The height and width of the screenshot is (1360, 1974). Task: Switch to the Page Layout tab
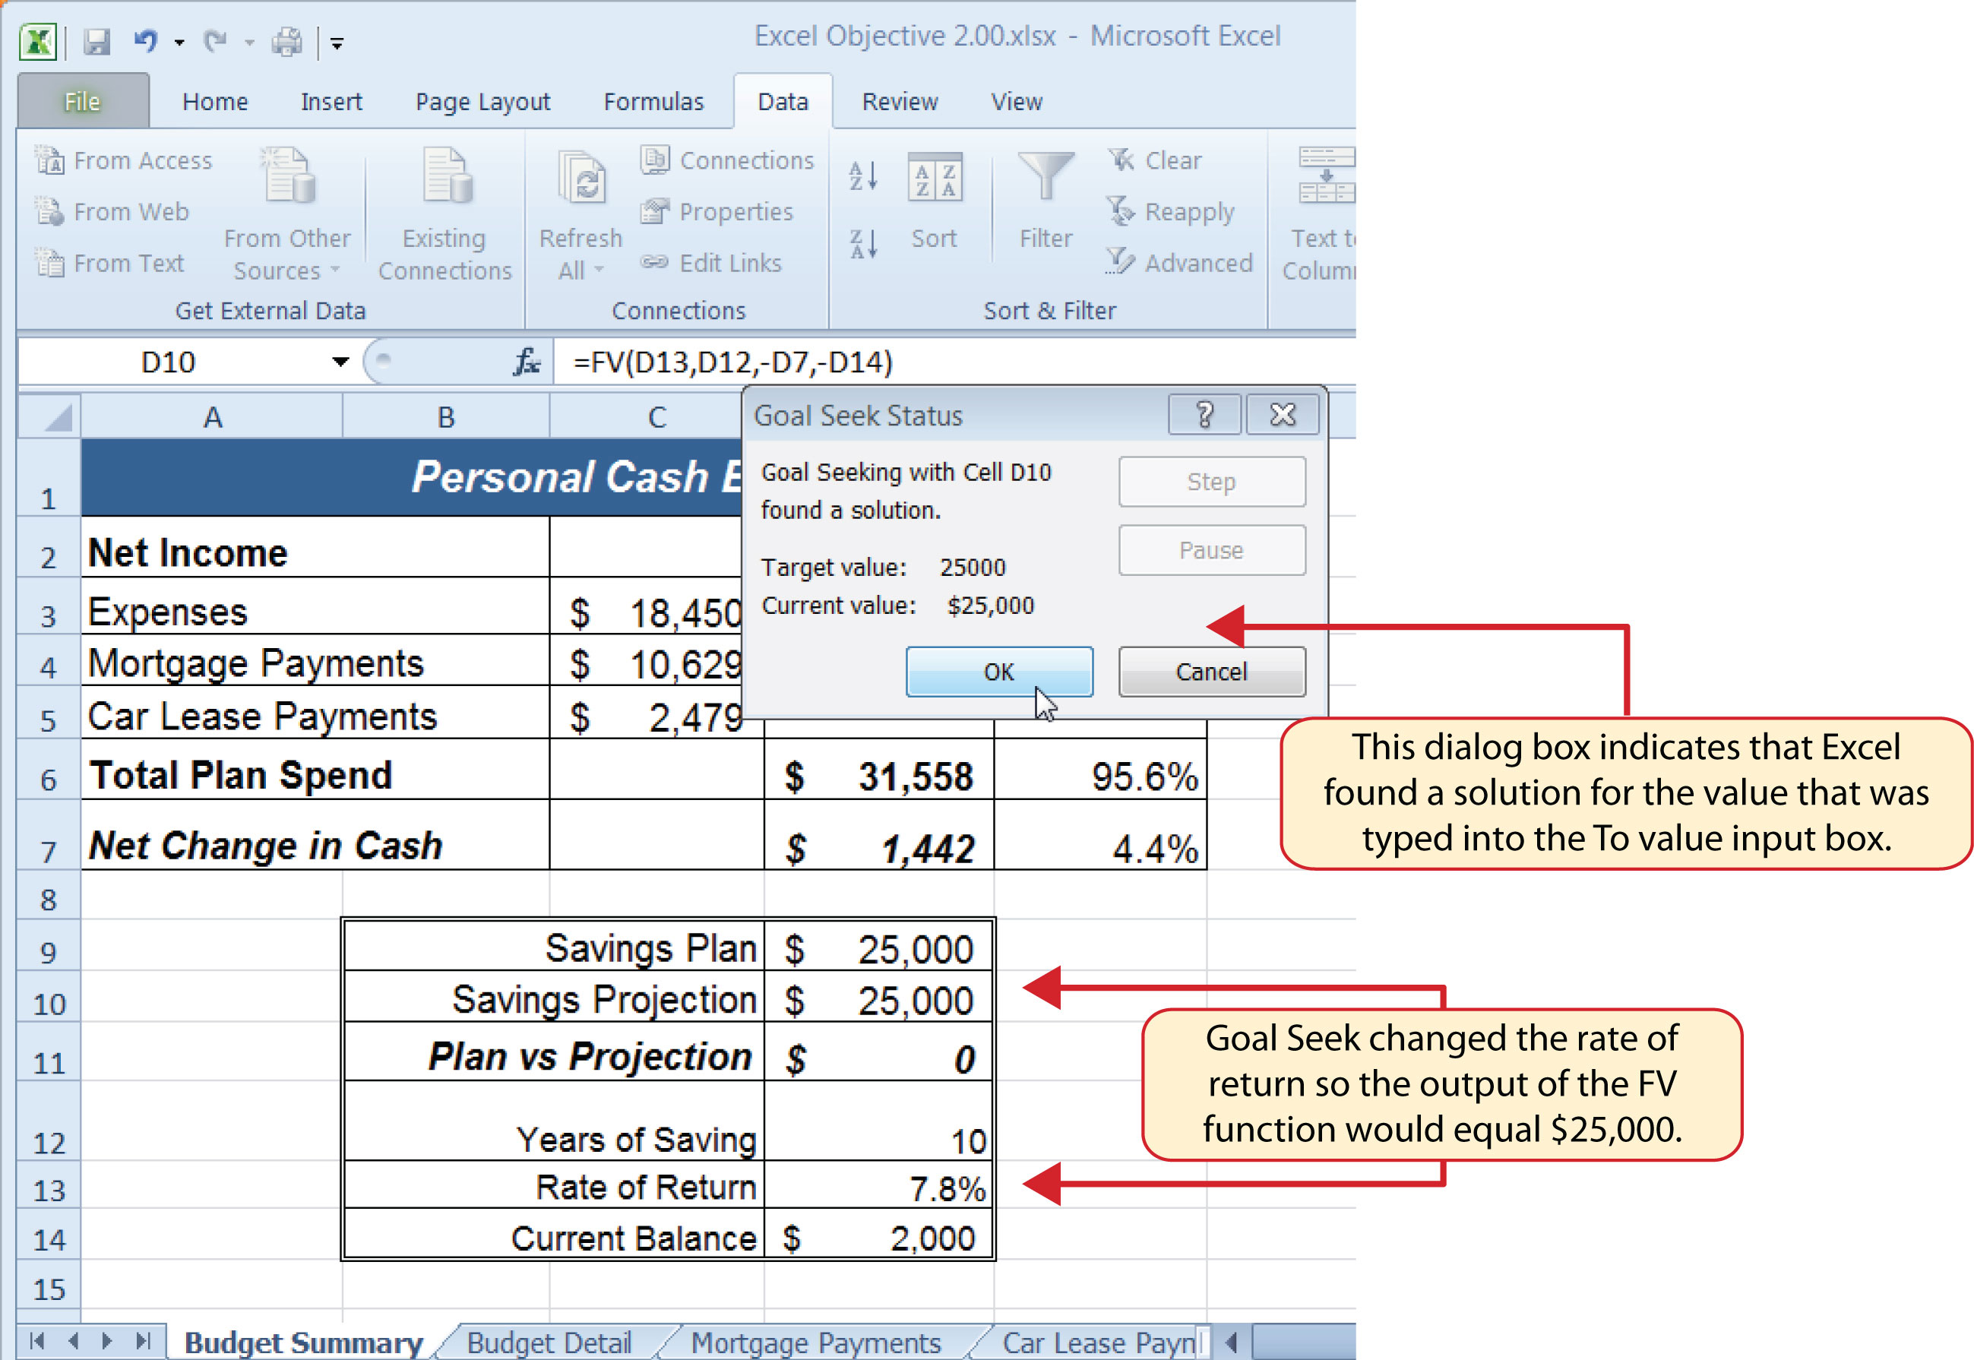pos(483,101)
